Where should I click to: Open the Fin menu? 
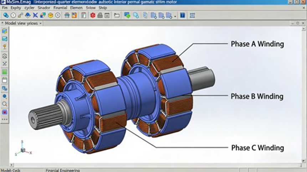point(5,7)
